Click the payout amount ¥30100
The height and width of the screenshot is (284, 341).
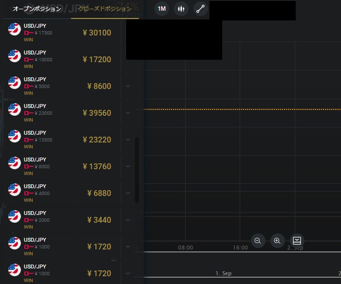pos(97,33)
